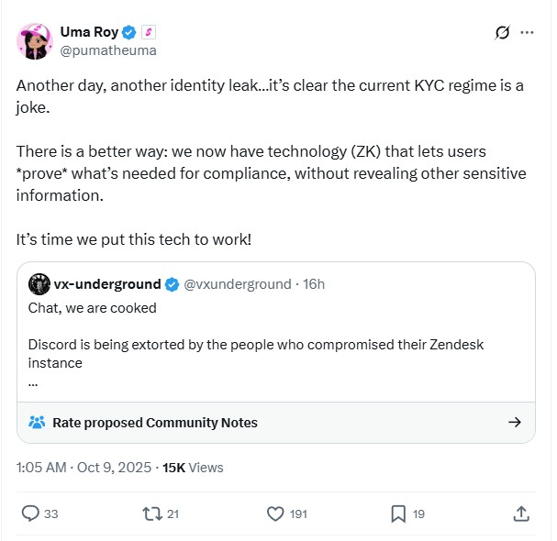Open the @pumatheuma handle link
The image size is (557, 541).
108,50
